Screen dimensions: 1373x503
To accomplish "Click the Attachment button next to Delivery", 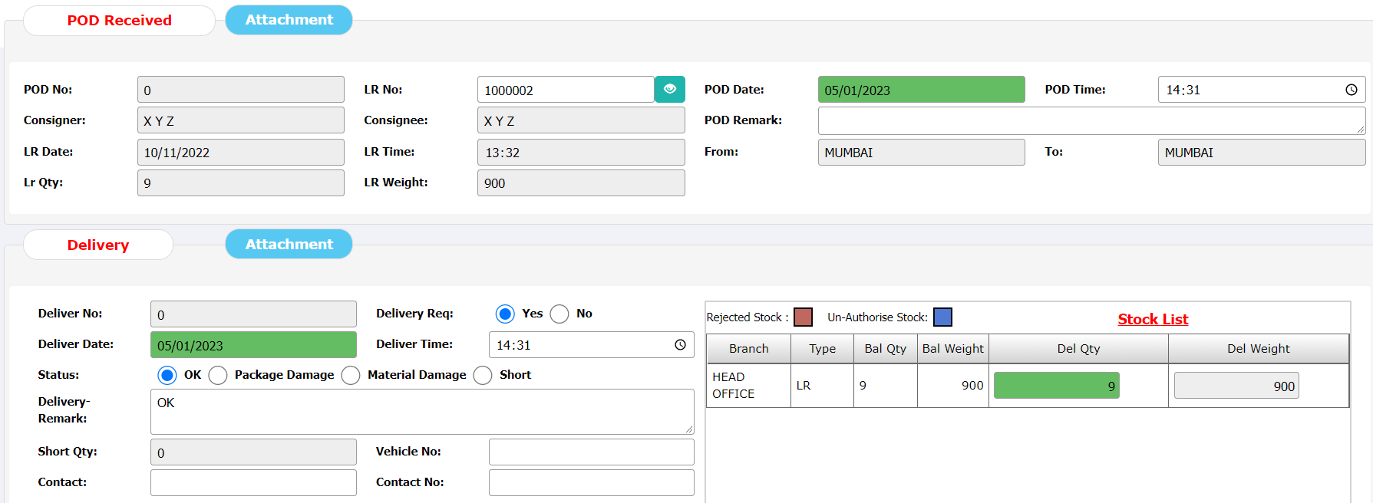I will [x=289, y=245].
